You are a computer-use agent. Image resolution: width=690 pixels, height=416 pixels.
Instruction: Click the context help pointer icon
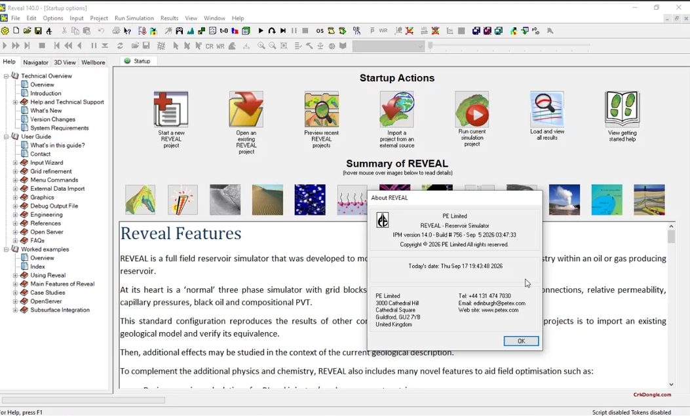click(127, 31)
